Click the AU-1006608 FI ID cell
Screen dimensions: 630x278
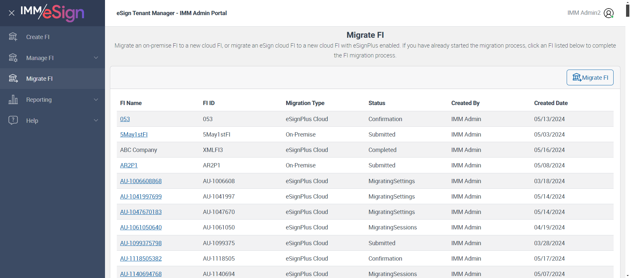click(219, 181)
